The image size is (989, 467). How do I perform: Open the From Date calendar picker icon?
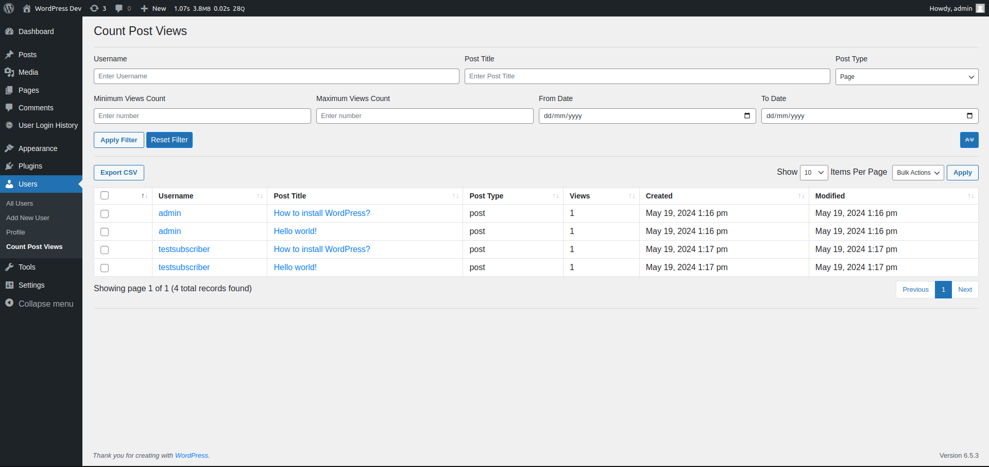[747, 115]
